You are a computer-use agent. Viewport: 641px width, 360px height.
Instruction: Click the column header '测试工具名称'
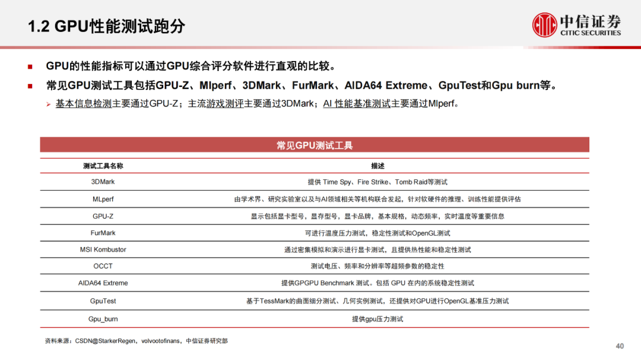coord(103,166)
